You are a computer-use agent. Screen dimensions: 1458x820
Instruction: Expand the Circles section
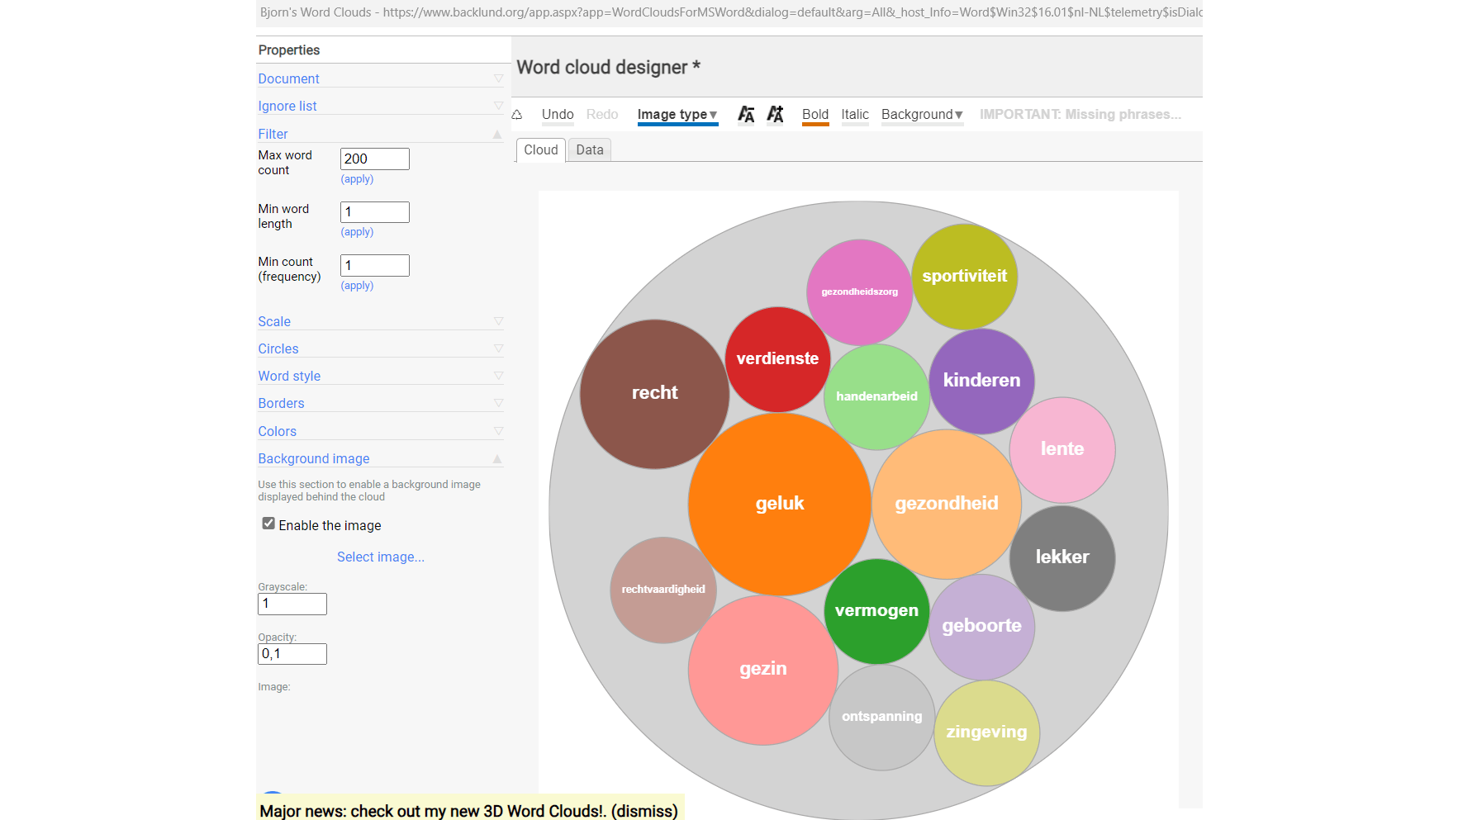(x=380, y=348)
